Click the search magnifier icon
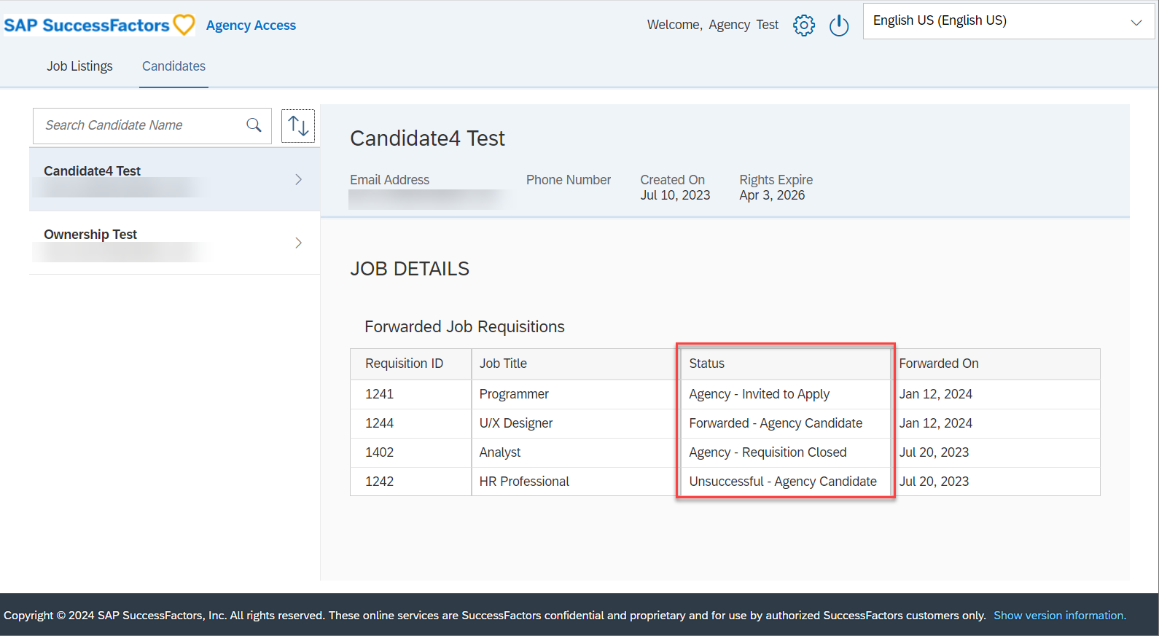The width and height of the screenshot is (1159, 636). tap(254, 125)
